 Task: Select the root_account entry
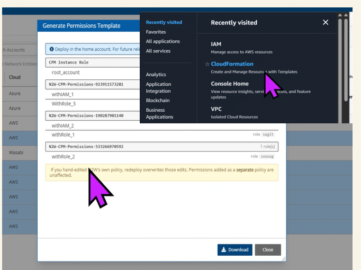coord(66,73)
